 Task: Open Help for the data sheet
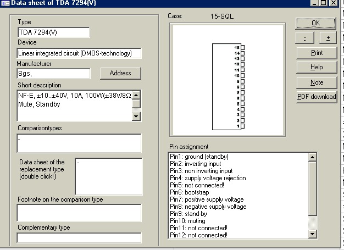pyautogui.click(x=317, y=67)
